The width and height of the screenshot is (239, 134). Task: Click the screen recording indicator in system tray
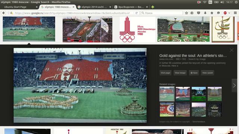(199, 2)
